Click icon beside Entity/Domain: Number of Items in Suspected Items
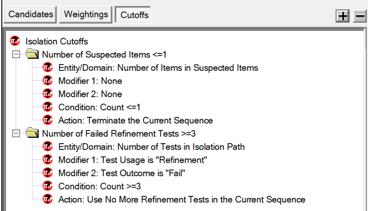368x211 pixels. pyautogui.click(x=48, y=67)
